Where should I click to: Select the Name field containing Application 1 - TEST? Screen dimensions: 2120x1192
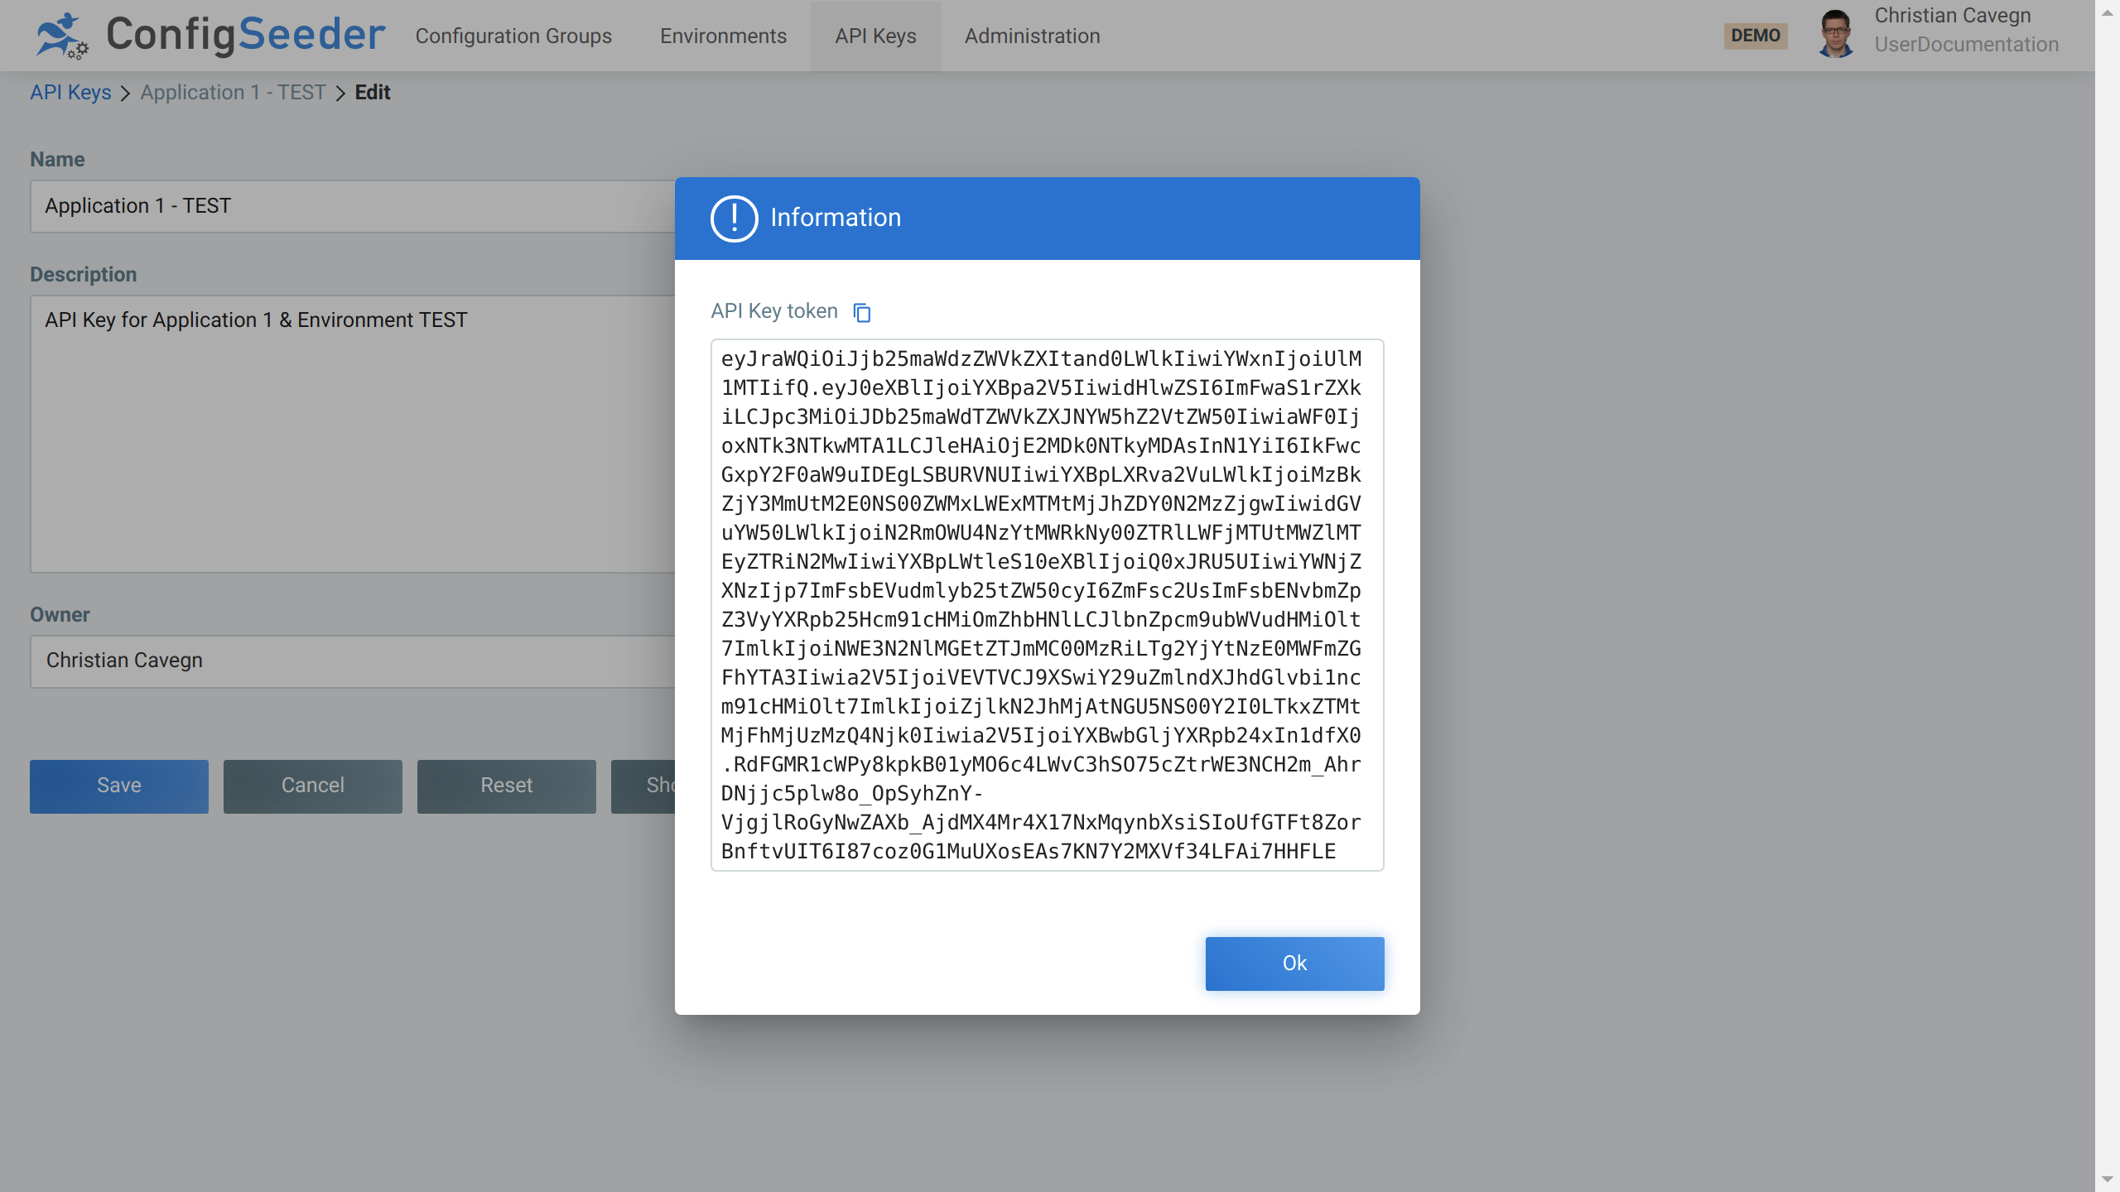[331, 206]
